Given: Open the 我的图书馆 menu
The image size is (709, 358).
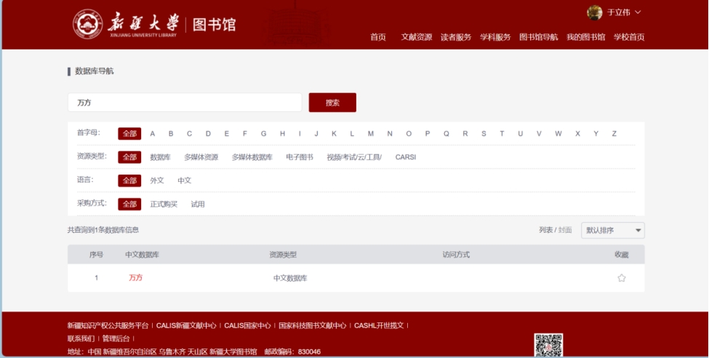Looking at the screenshot, I should (x=586, y=37).
